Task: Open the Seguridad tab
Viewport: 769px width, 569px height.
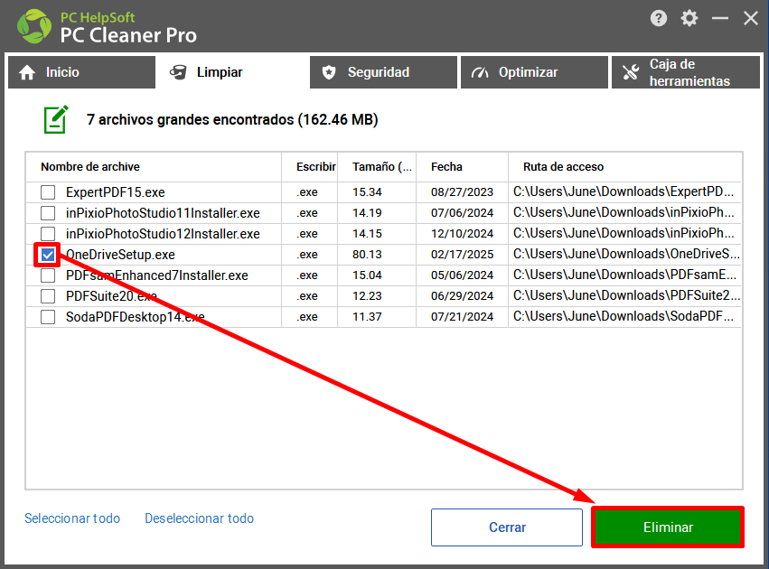Action: (383, 72)
